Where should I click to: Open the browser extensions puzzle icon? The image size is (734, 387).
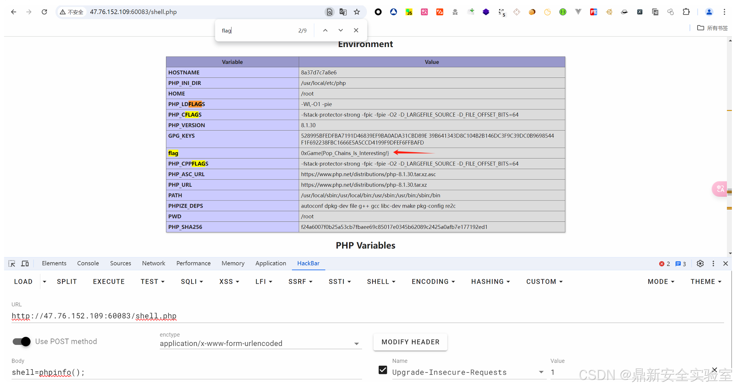tap(686, 12)
